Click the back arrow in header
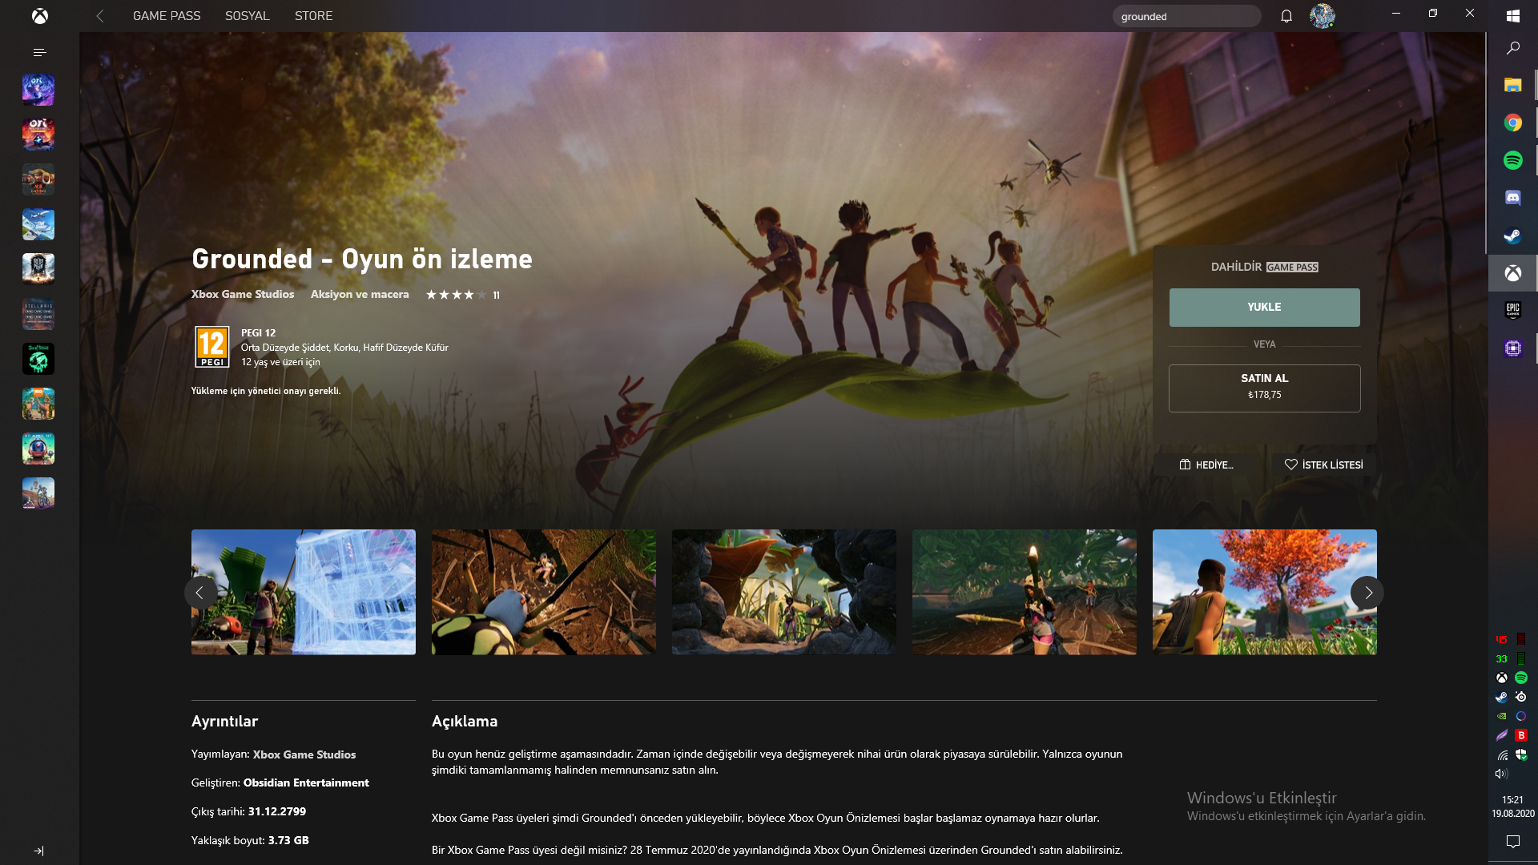 coord(100,16)
